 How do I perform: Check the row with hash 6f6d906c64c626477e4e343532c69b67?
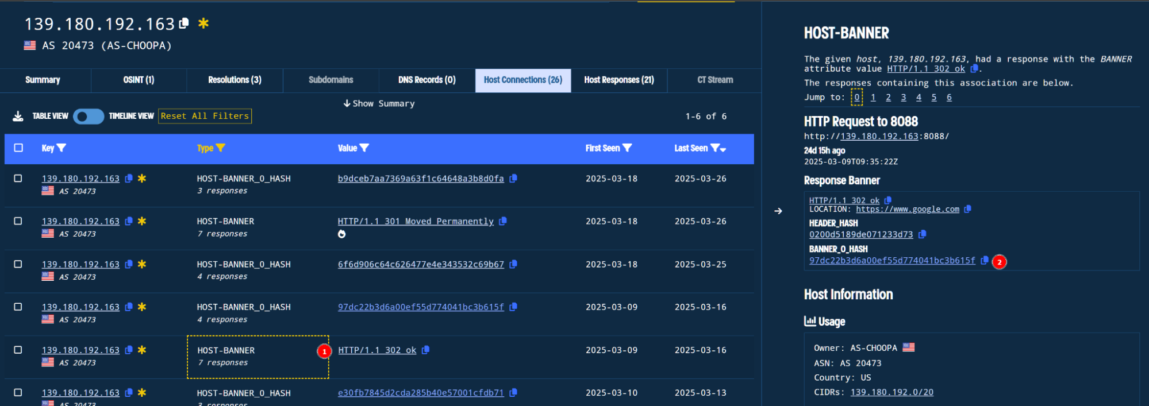point(18,264)
